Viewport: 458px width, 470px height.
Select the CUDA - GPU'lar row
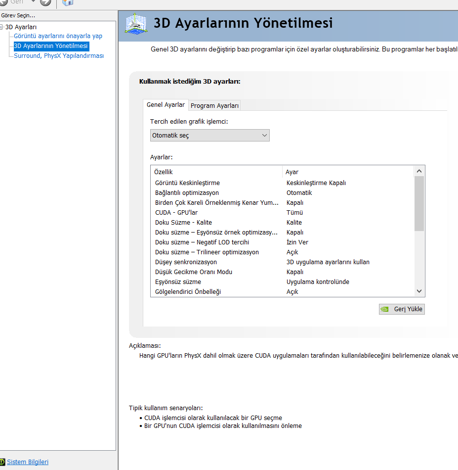tap(283, 213)
